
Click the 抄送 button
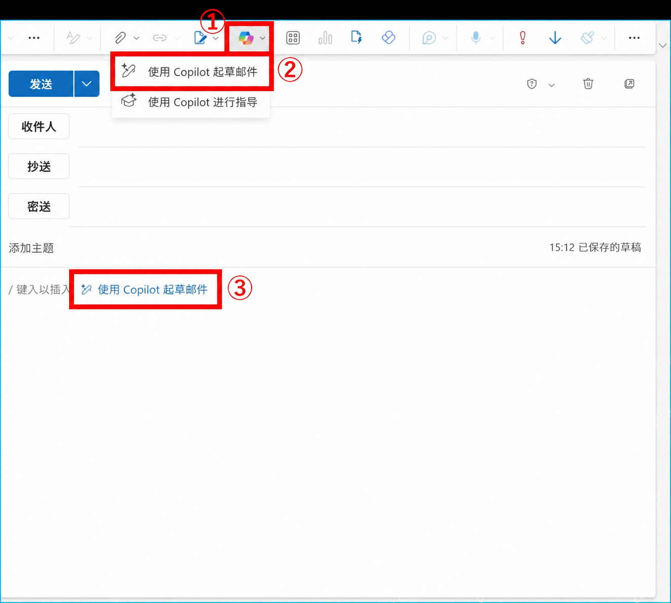coord(39,166)
